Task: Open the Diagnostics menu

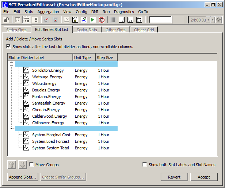Action: (x=124, y=12)
